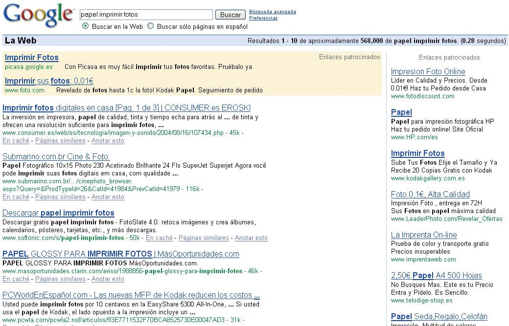Visit the "Foto 0,1€, Alta Calidad" ad

click(430, 194)
